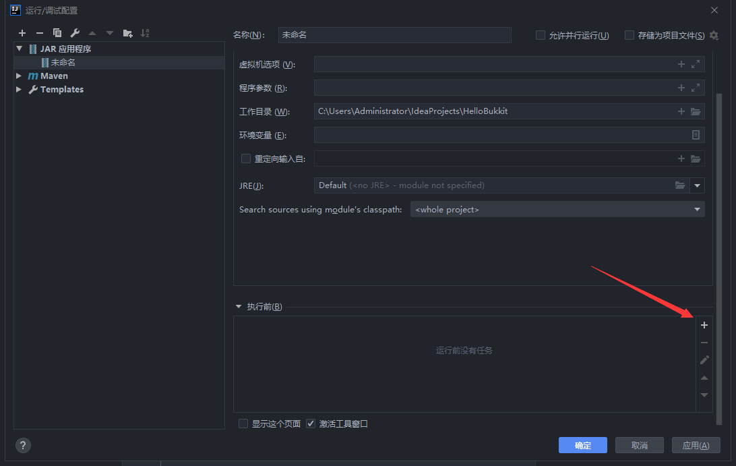Click the help question mark icon

[x=23, y=445]
